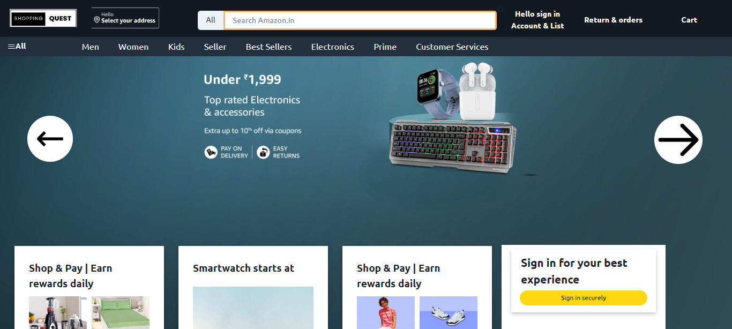Click the Shopping Quest logo
The height and width of the screenshot is (329, 732).
[x=43, y=18]
